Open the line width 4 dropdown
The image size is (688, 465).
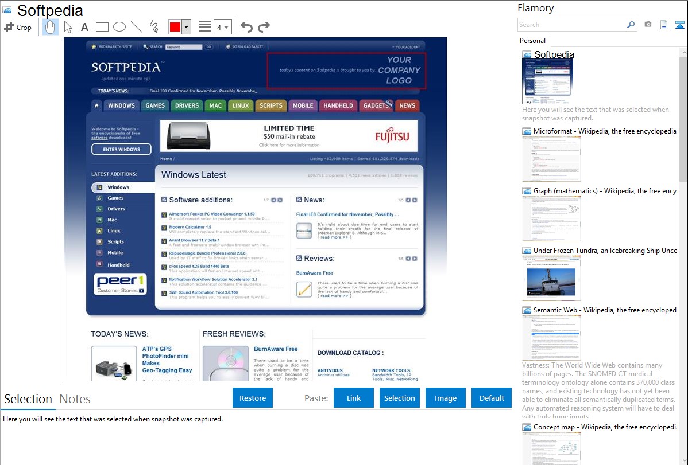click(x=222, y=27)
